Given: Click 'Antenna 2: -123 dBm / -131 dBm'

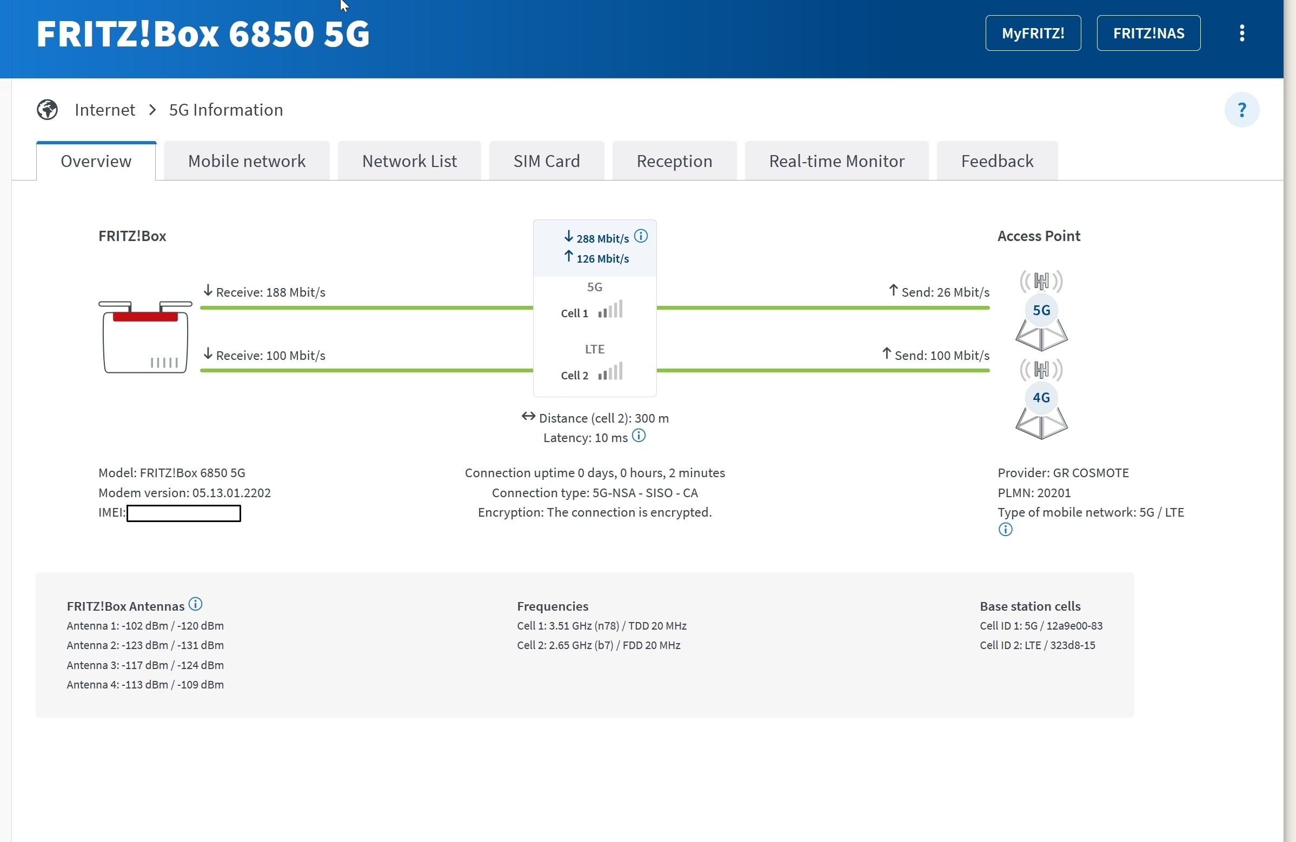Looking at the screenshot, I should [x=145, y=645].
